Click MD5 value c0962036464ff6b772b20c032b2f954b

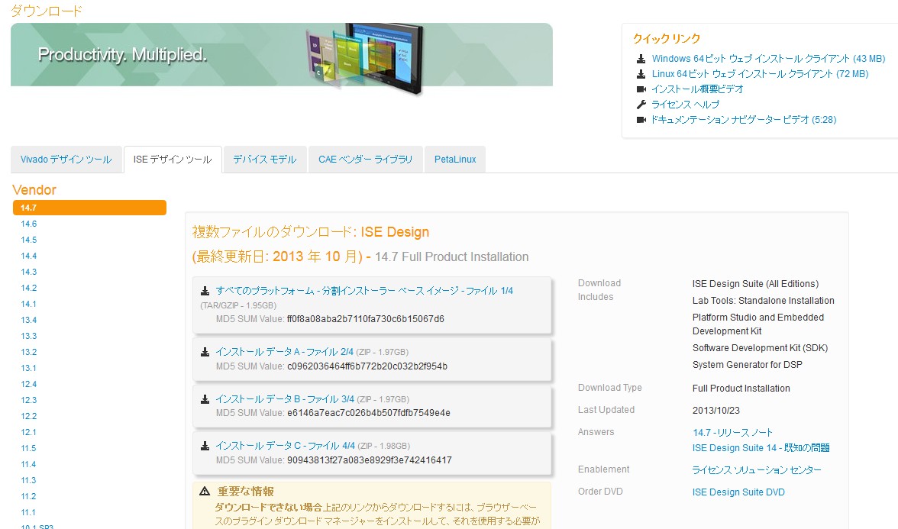pos(367,366)
